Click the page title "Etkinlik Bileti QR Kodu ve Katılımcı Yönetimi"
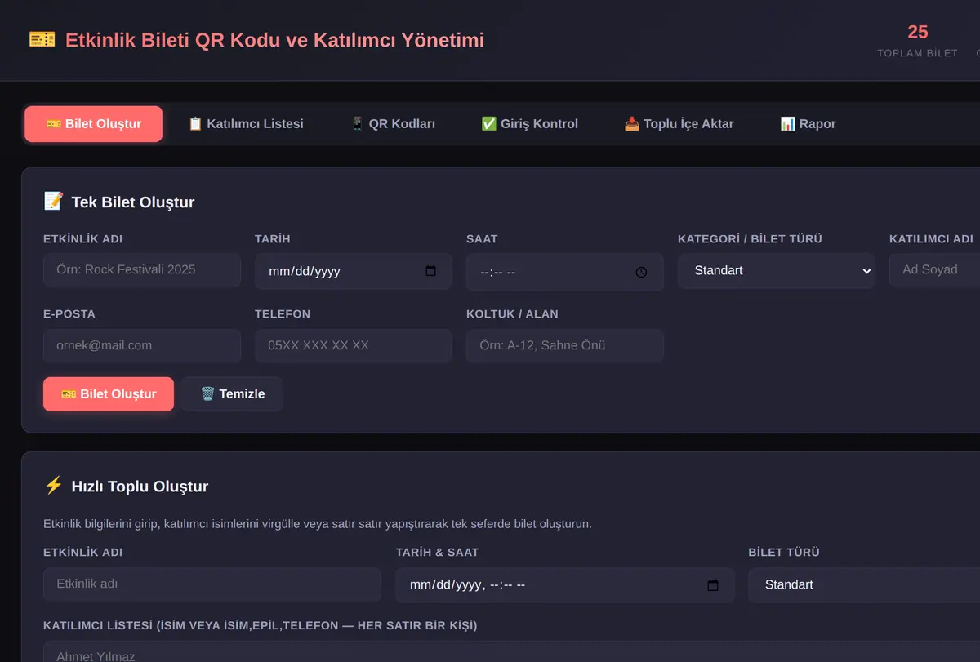The image size is (980, 662). click(x=274, y=40)
